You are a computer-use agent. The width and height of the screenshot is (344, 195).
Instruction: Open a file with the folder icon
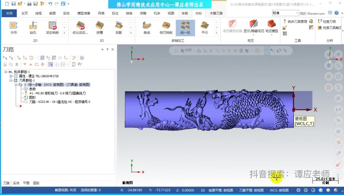[x=20, y=4]
